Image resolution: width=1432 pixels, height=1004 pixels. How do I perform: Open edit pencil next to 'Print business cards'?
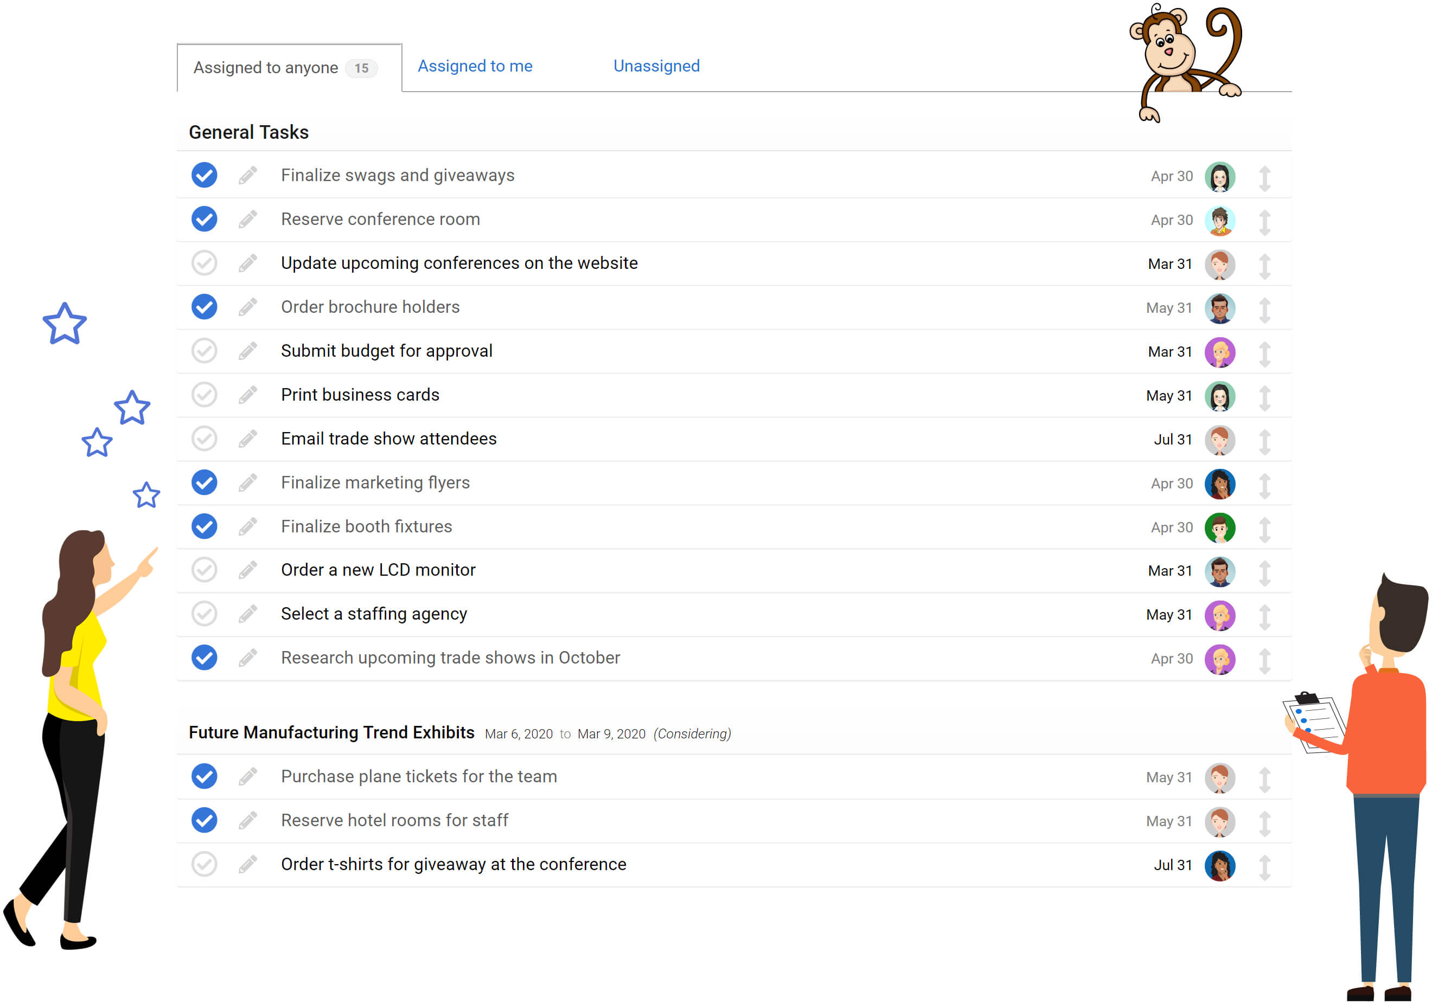pos(247,395)
